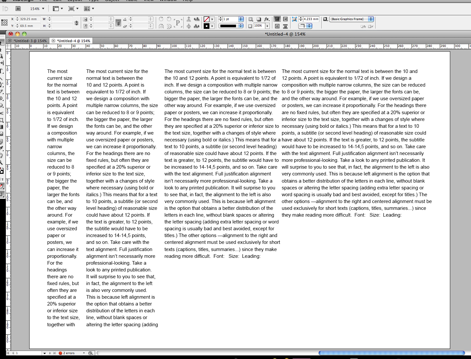Click the corner size field 4.233 mm
This screenshot has width=471, height=359.
311,19
